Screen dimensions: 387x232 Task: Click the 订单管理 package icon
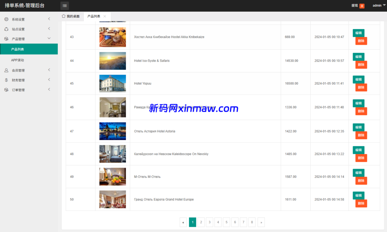click(6, 90)
